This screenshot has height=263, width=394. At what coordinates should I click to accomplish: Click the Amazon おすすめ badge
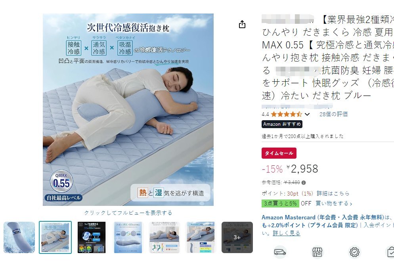282,124
